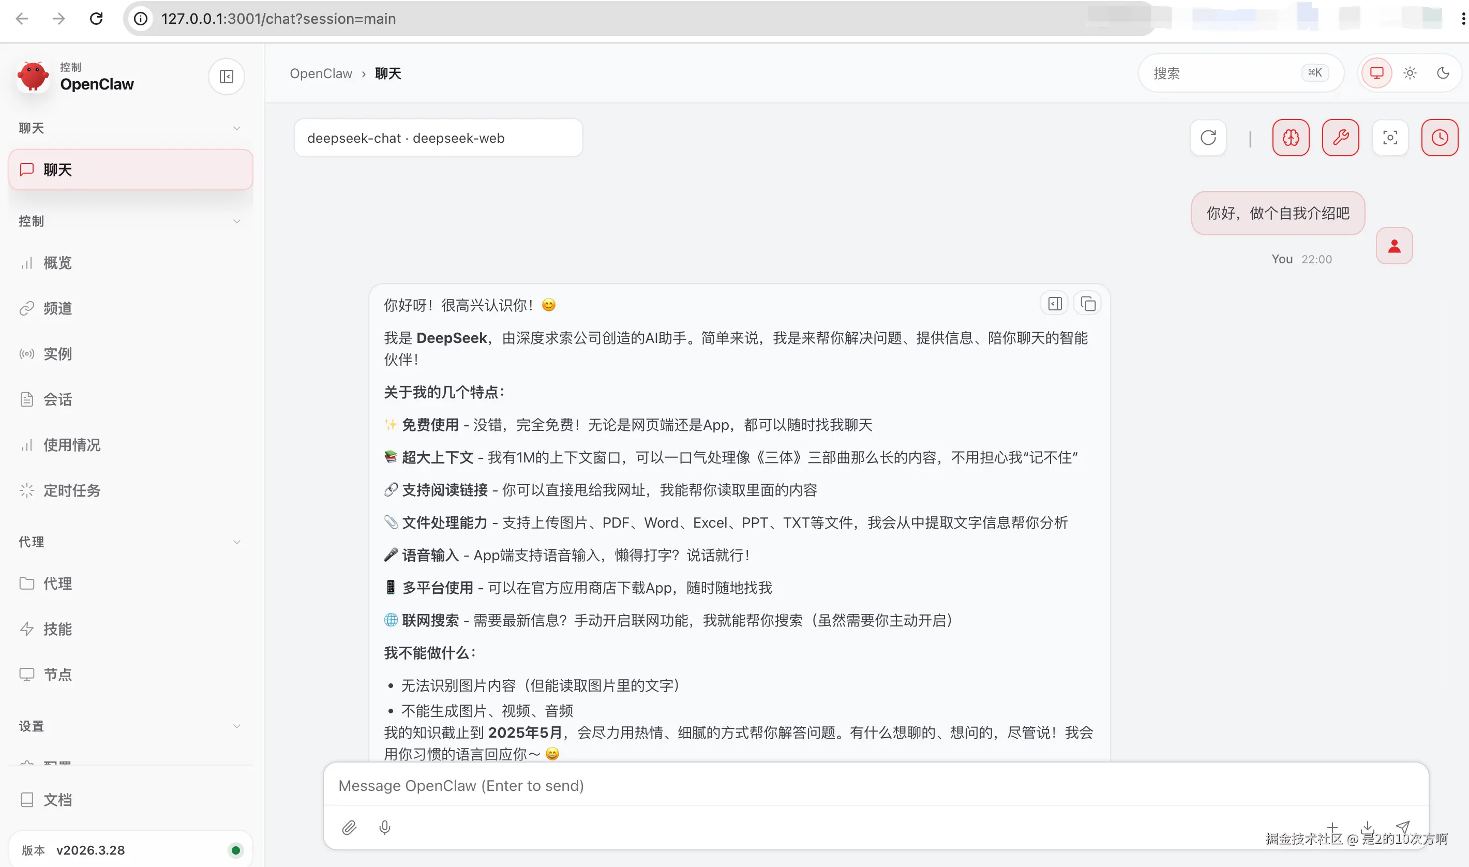Toggle the clock history icon button
The width and height of the screenshot is (1469, 867).
click(1440, 138)
